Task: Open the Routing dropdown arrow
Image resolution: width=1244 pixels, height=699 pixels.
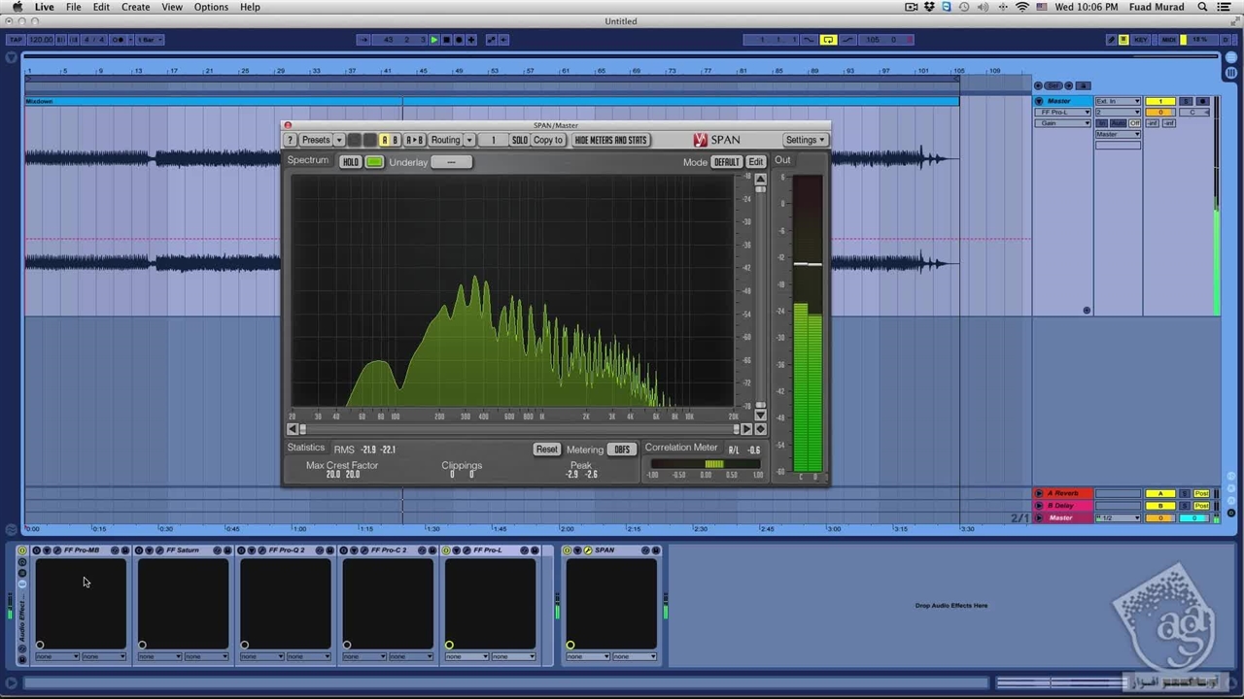Action: click(x=469, y=140)
